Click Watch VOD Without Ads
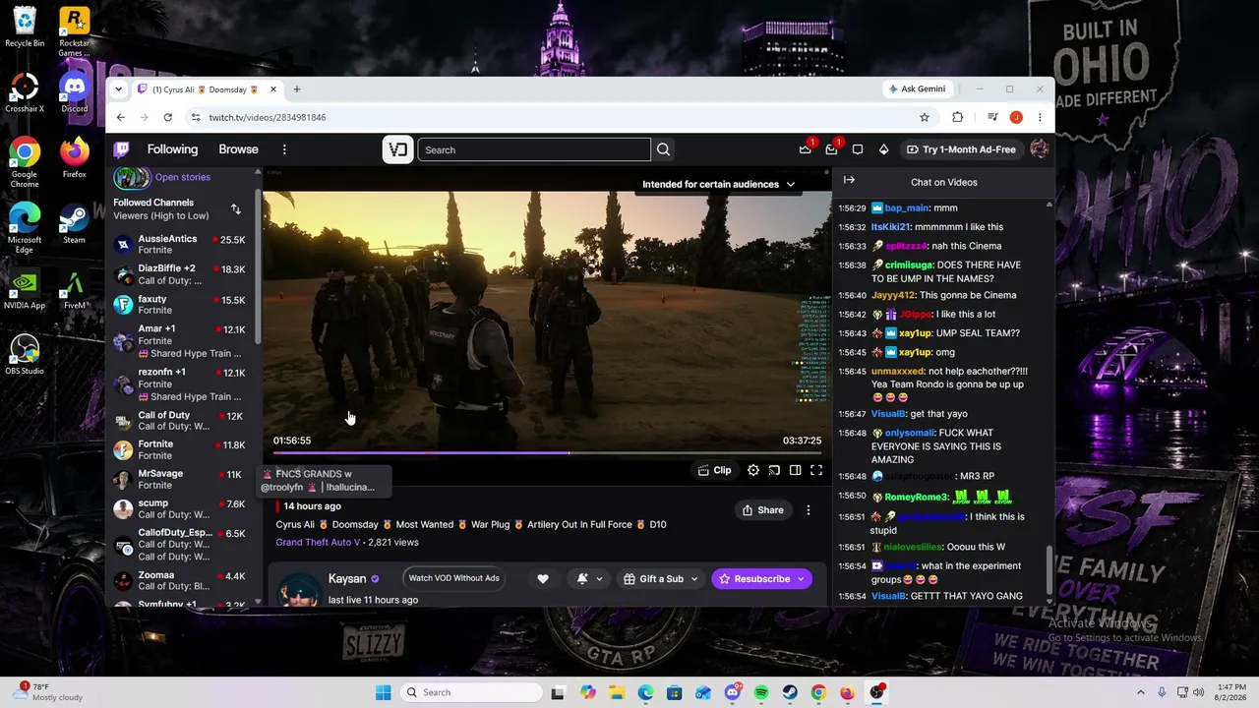Screen dimensions: 1259x708 454,578
